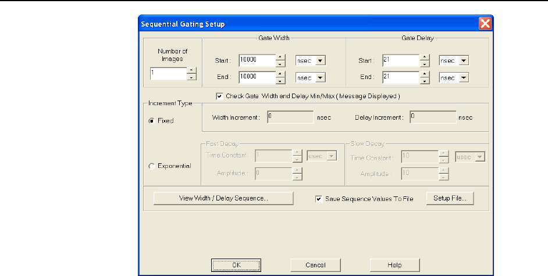Toggle Check Gate Width and Delay Min/Max
This screenshot has height=276, width=548.
point(219,96)
